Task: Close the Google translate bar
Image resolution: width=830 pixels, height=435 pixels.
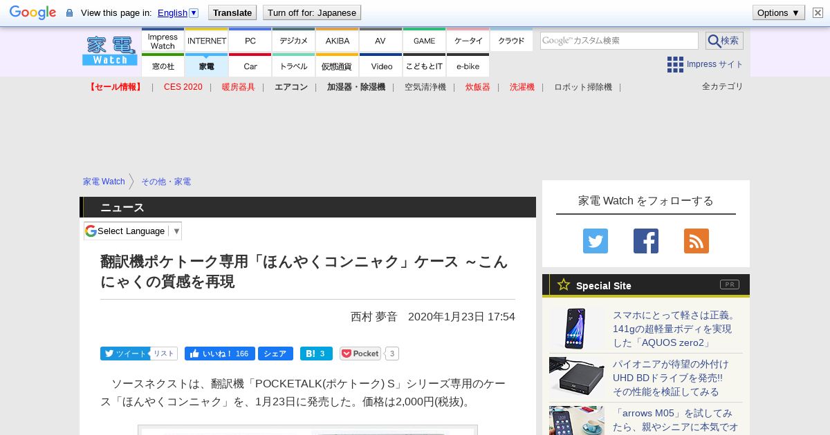Action: point(818,12)
